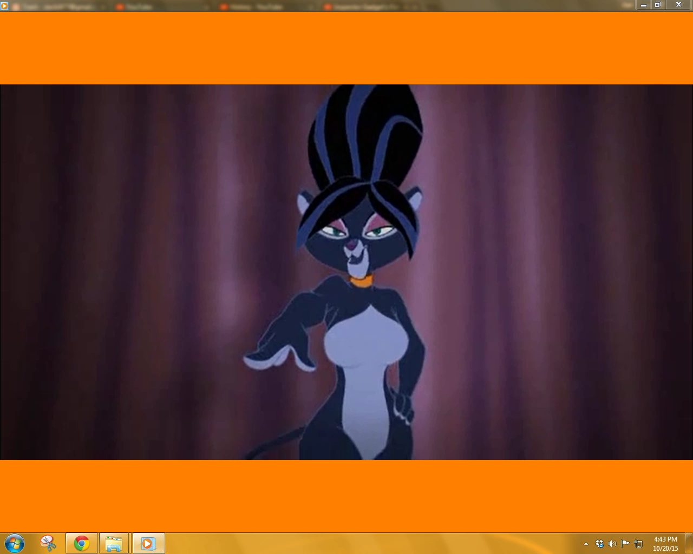Restore down the media player window
Image resolution: width=693 pixels, height=554 pixels.
pos(658,5)
